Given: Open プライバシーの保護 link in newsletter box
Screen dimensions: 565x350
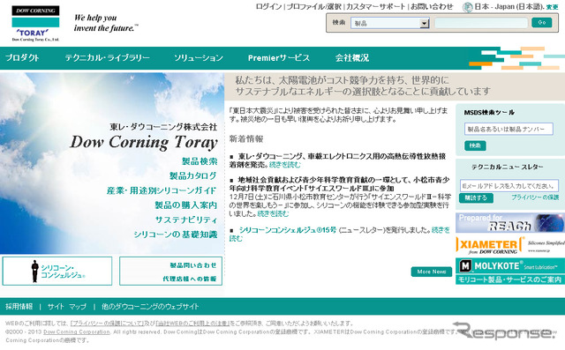Looking at the screenshot, I should pyautogui.click(x=535, y=197).
